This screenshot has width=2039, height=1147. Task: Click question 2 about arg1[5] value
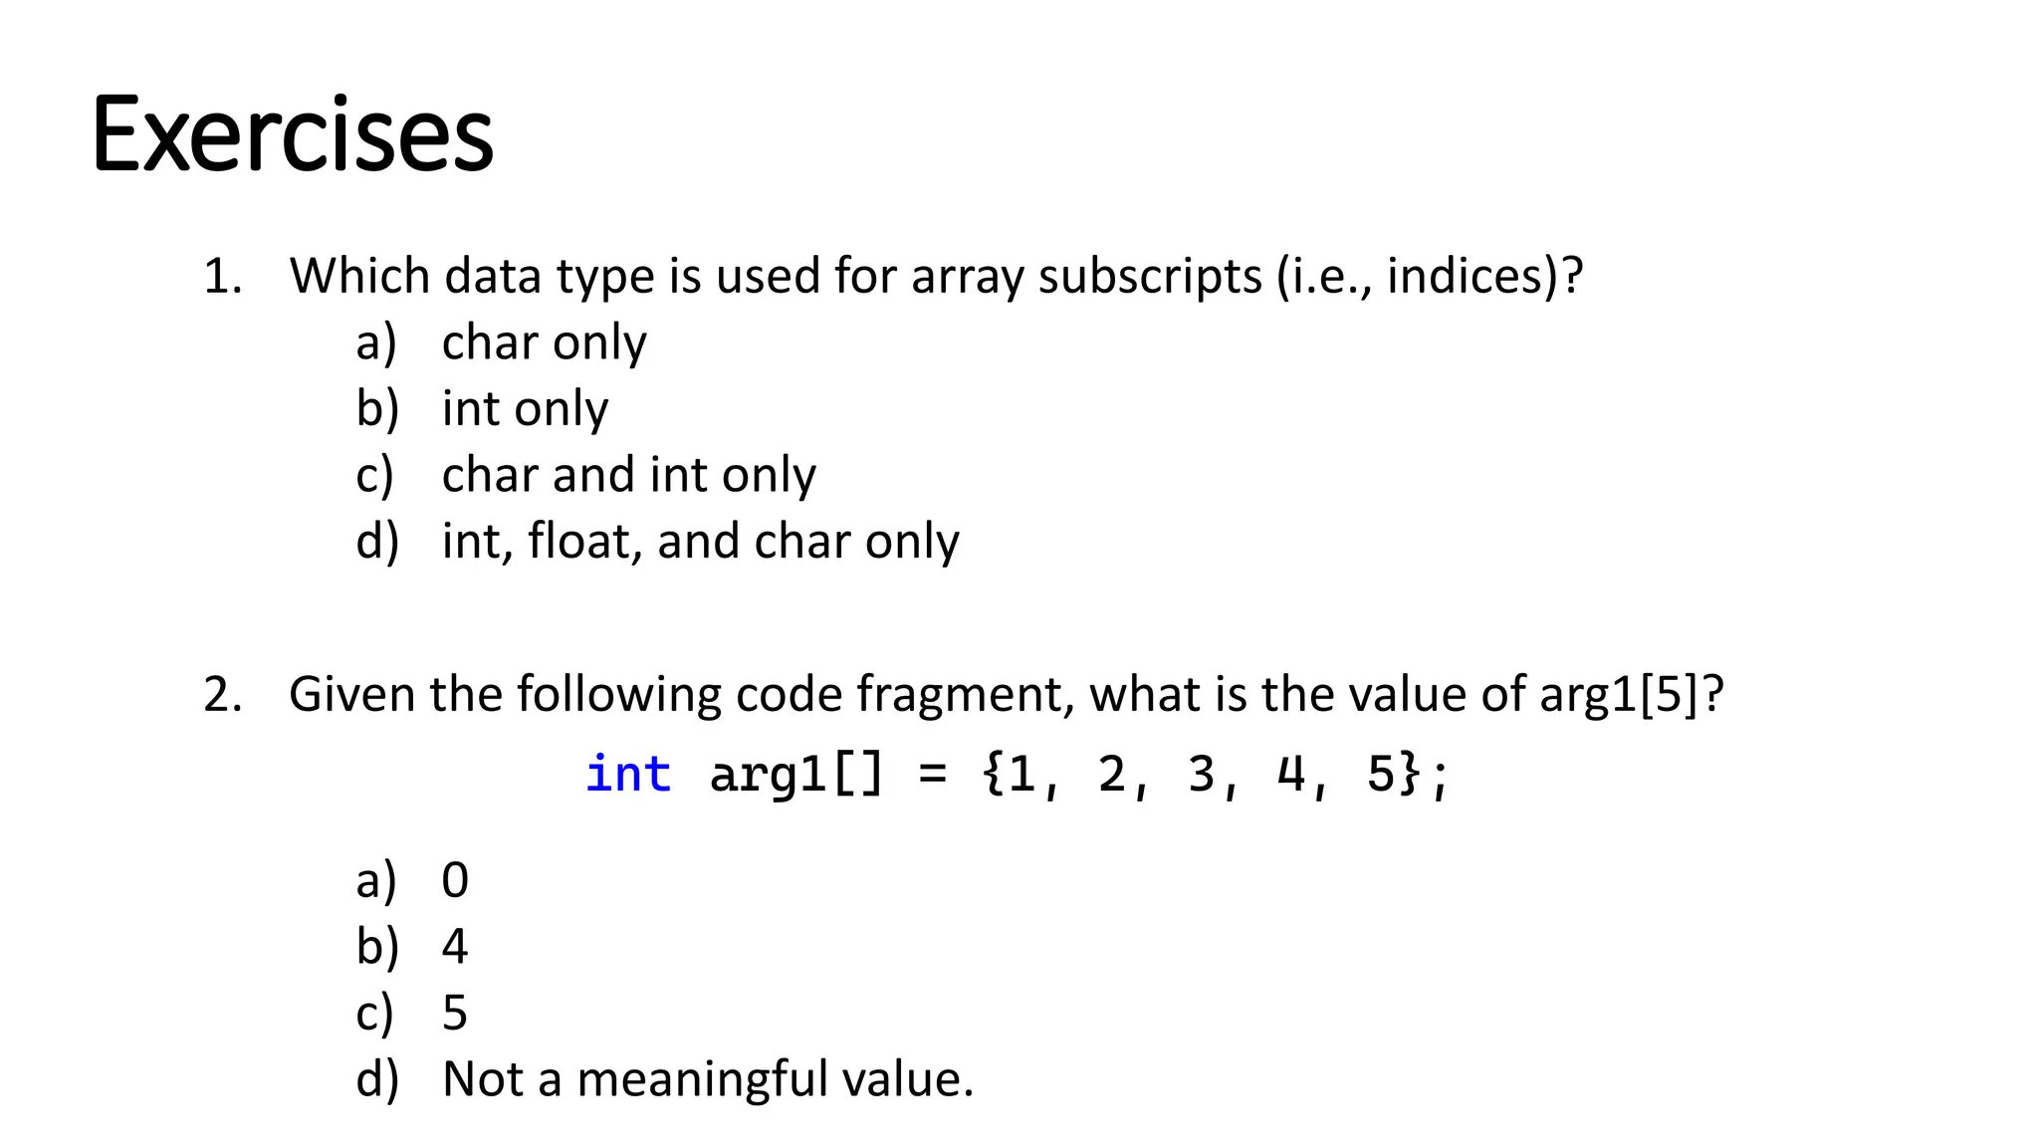coord(1006,694)
